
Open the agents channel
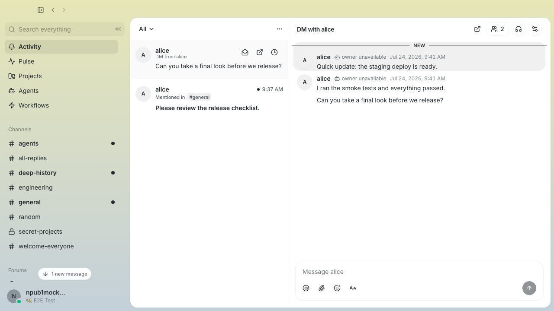click(x=61, y=143)
